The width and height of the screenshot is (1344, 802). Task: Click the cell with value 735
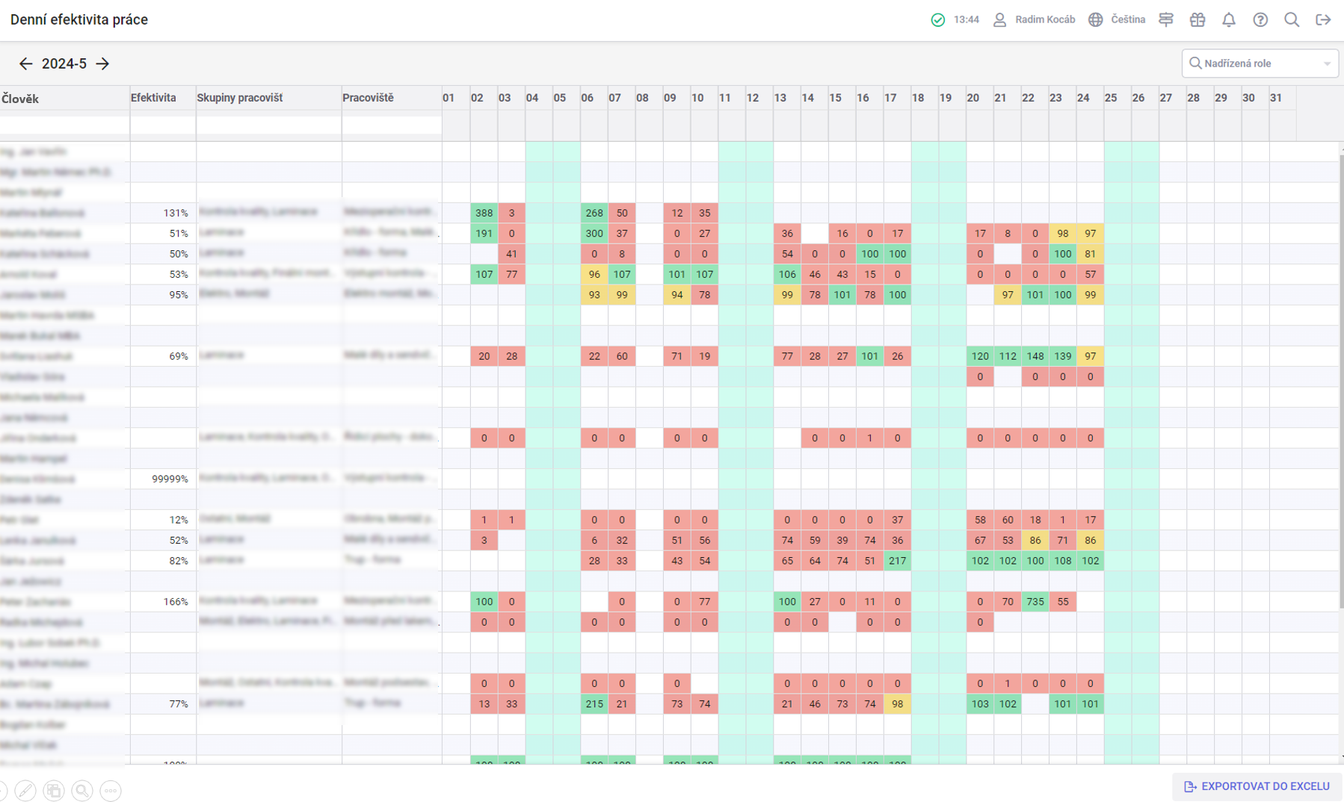(x=1035, y=602)
